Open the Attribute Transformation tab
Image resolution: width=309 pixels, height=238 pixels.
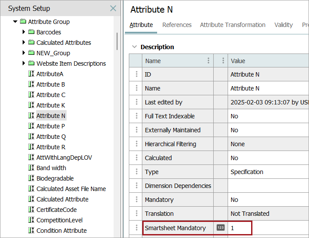(x=232, y=25)
